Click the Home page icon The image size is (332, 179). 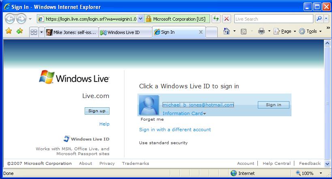(227, 32)
